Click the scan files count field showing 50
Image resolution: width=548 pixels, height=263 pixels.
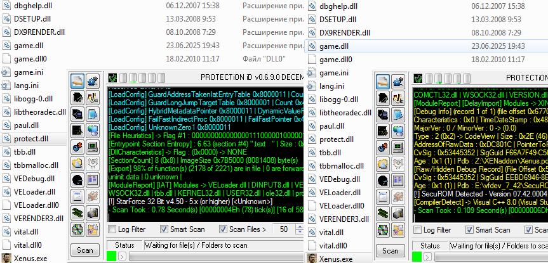pyautogui.click(x=283, y=229)
